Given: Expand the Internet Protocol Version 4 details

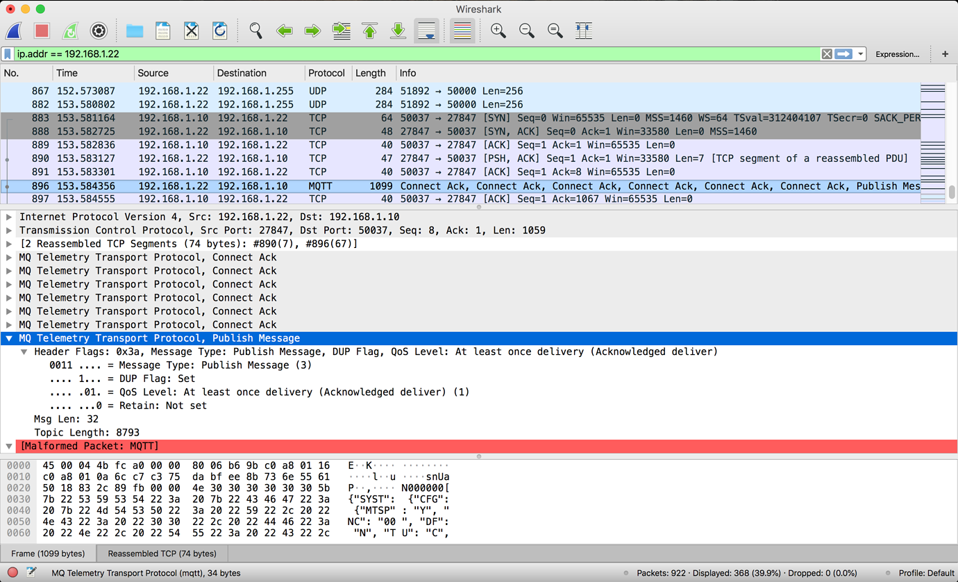Looking at the screenshot, I should click(x=10, y=217).
